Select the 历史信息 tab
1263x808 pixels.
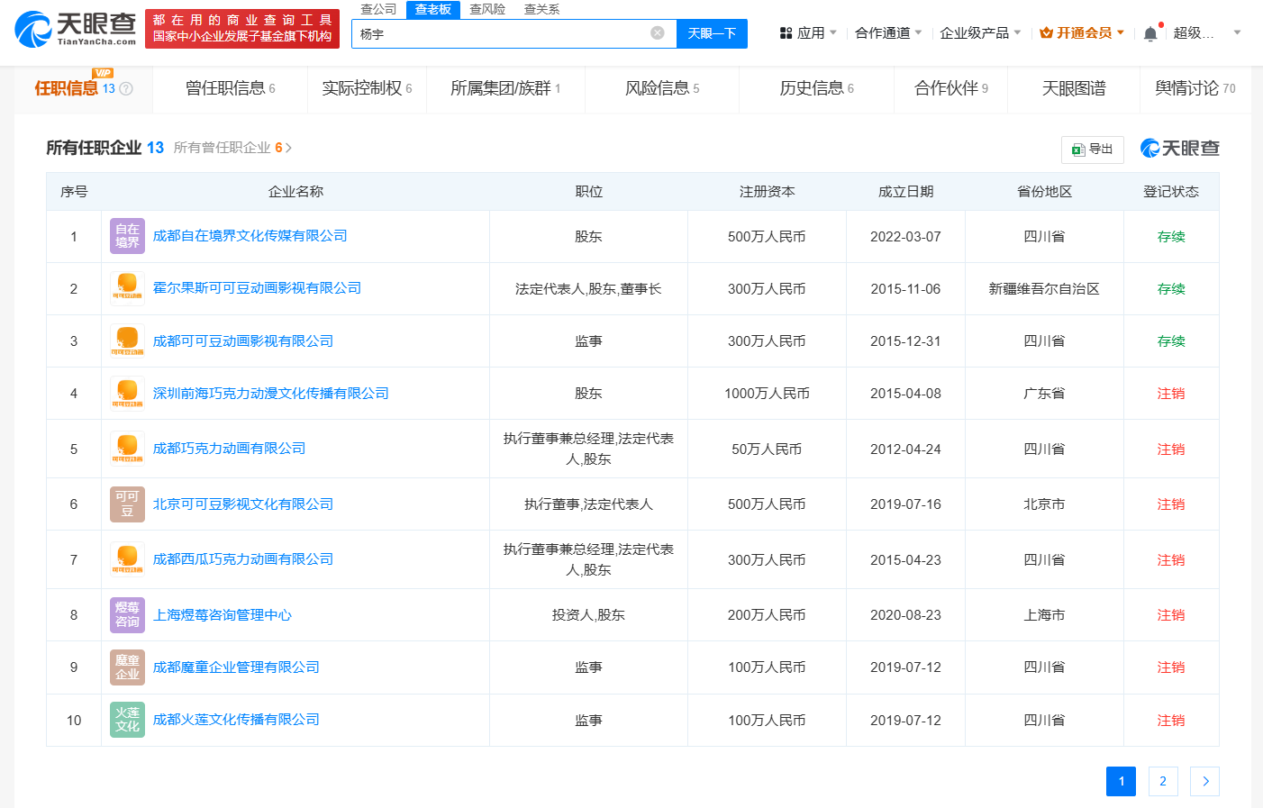point(816,88)
